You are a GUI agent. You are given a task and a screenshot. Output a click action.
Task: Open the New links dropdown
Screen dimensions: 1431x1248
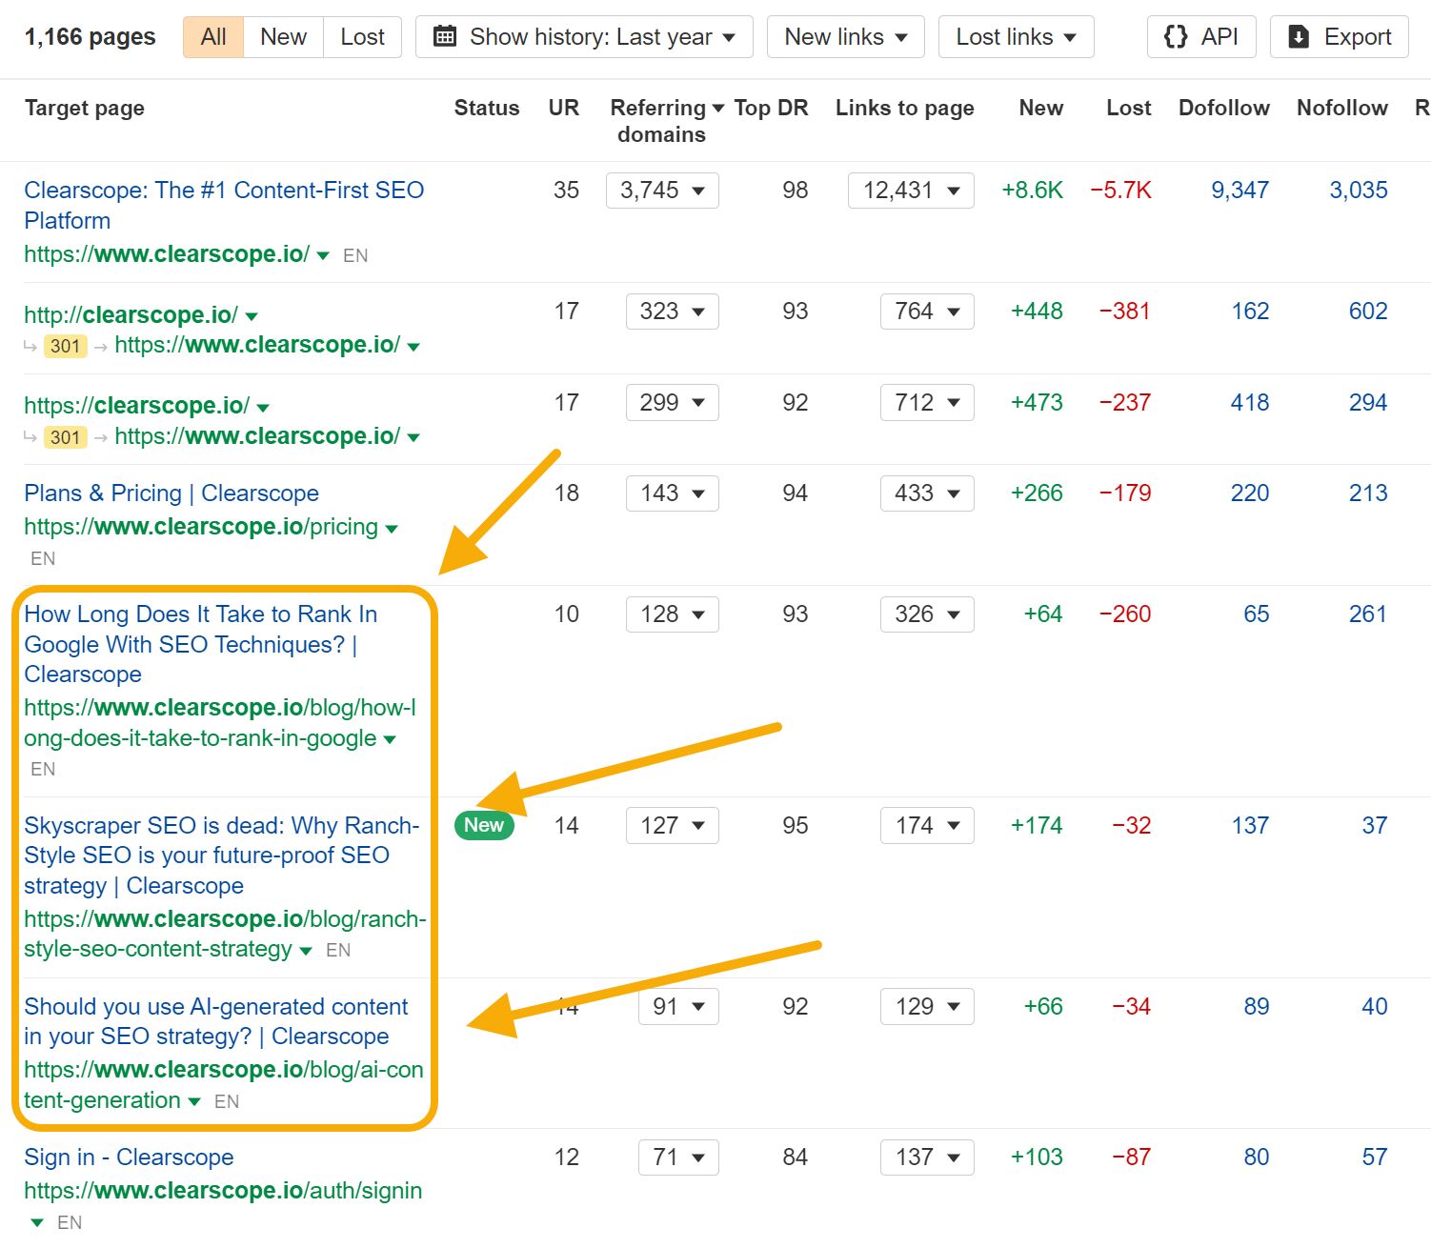(844, 36)
